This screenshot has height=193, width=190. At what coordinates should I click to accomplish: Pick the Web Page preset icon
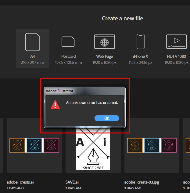(105, 42)
